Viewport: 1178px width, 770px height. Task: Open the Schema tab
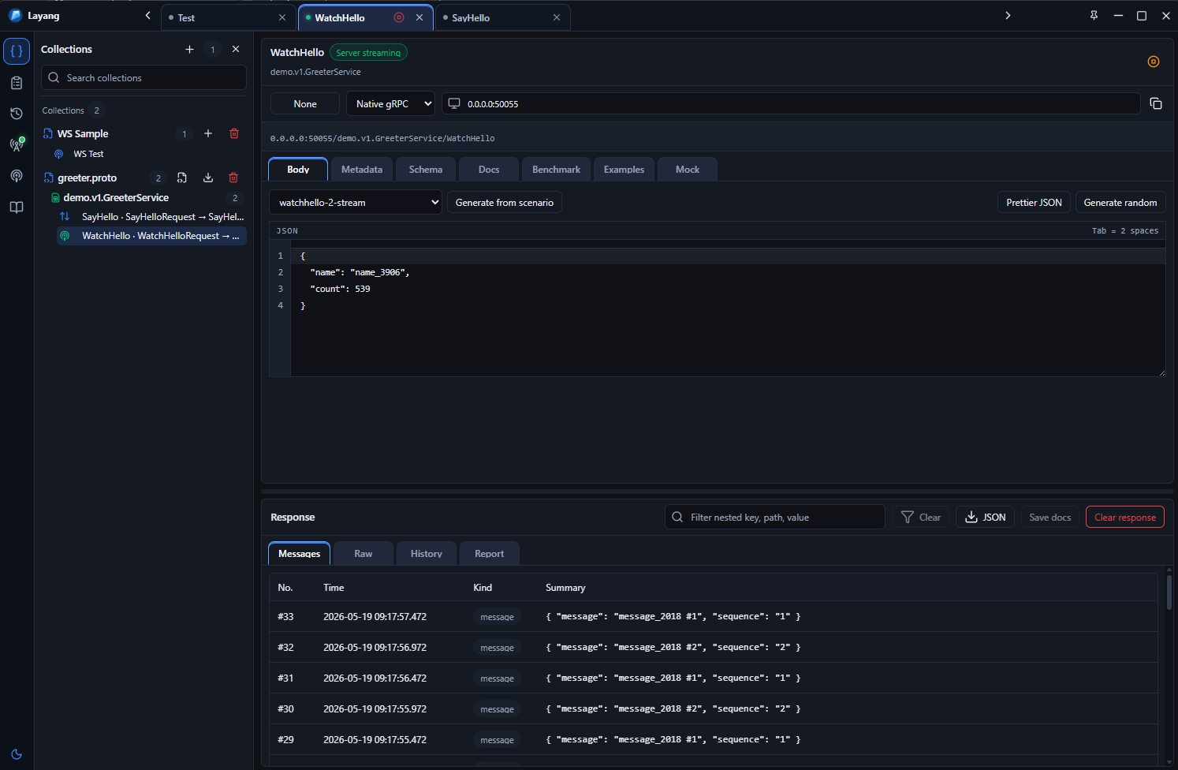tap(426, 170)
